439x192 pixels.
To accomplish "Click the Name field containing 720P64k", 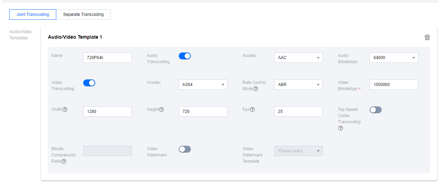I will (x=107, y=58).
